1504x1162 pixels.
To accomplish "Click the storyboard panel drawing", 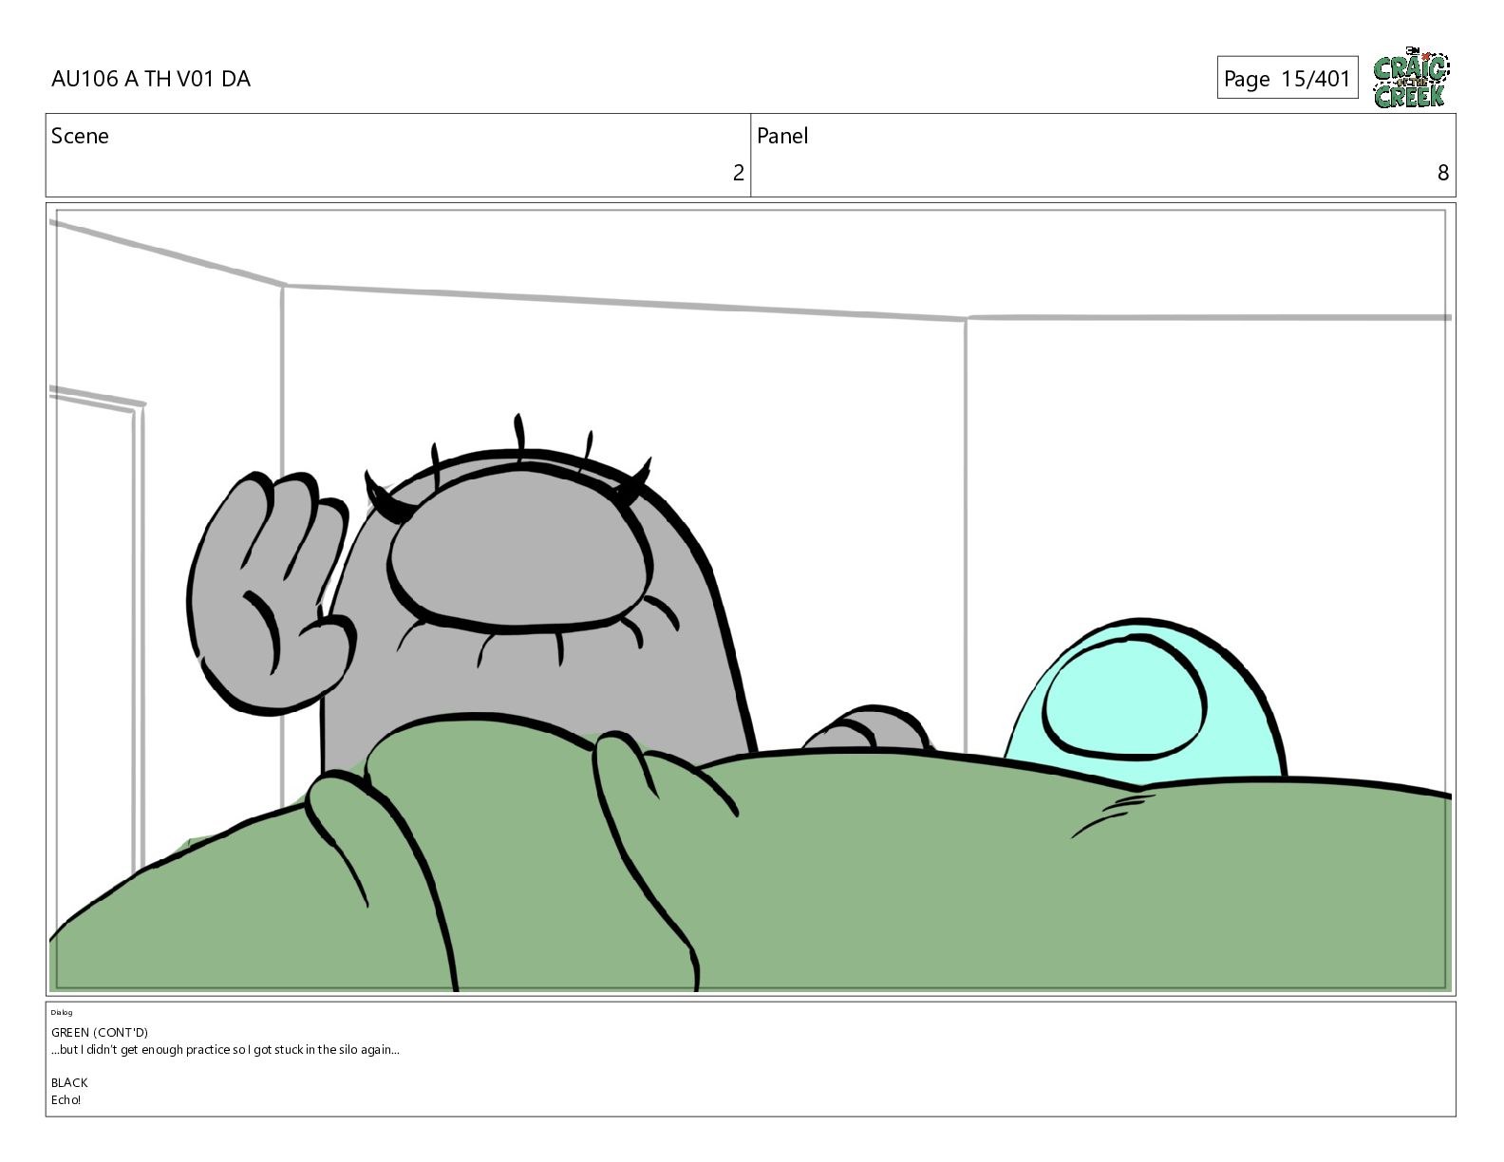I will pyautogui.click(x=750, y=600).
